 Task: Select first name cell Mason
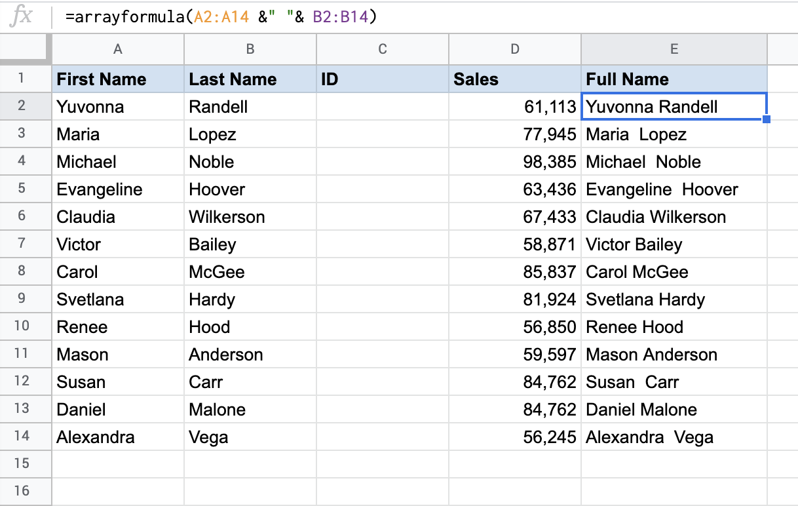tap(118, 355)
